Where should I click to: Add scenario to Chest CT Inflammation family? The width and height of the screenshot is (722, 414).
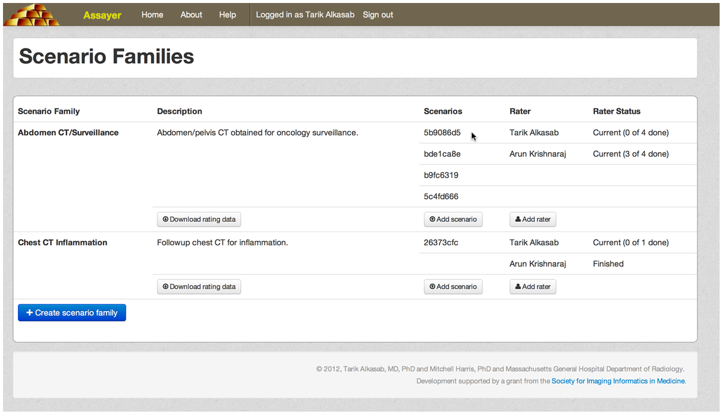point(453,287)
